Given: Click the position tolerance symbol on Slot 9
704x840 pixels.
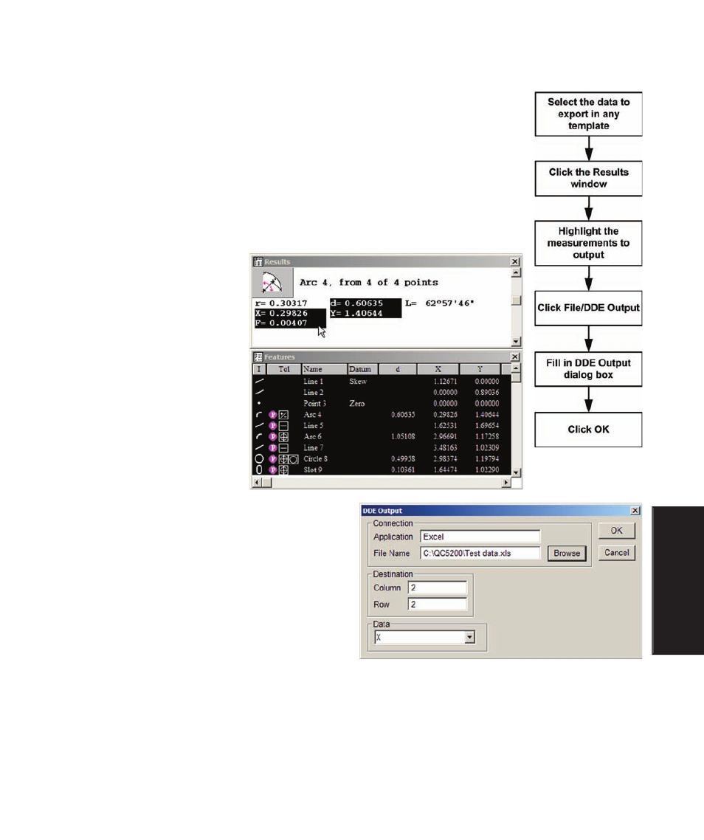Looking at the screenshot, I should pyautogui.click(x=284, y=469).
